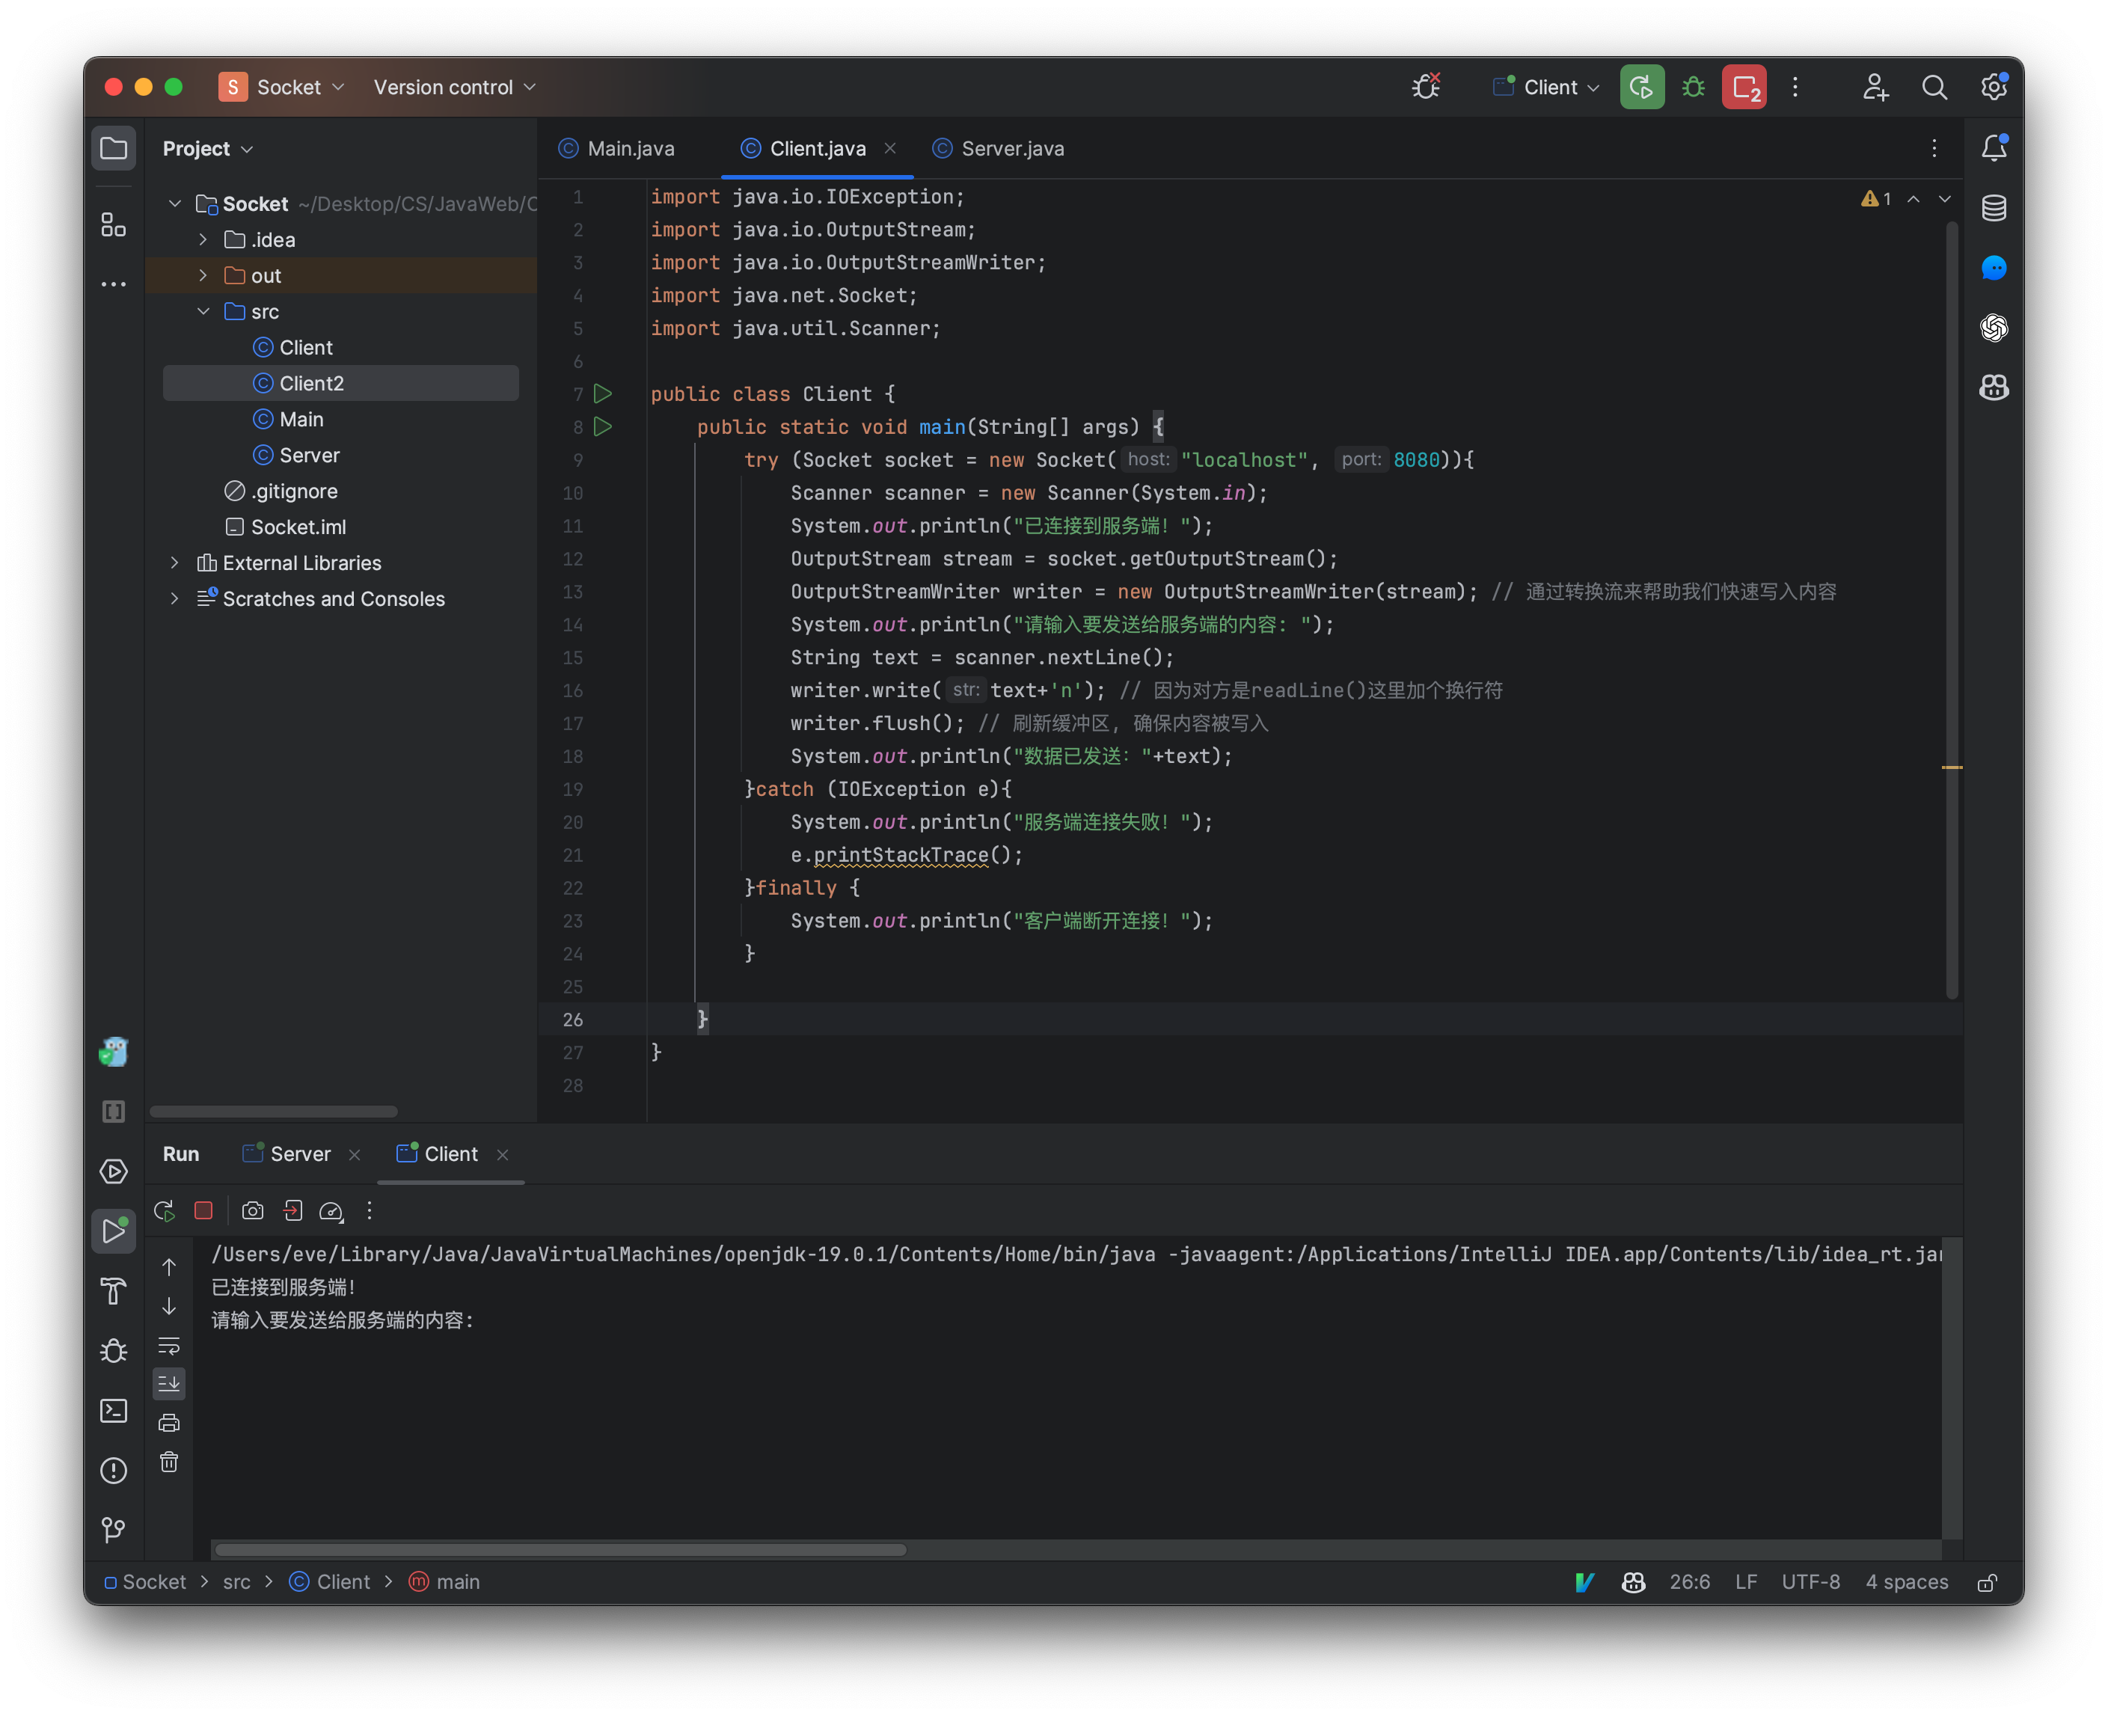The image size is (2108, 1716).
Task: Open the Problems icon in left sidebar
Action: 114,1471
